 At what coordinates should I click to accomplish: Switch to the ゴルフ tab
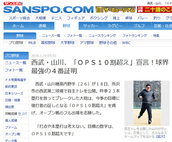[139, 26]
